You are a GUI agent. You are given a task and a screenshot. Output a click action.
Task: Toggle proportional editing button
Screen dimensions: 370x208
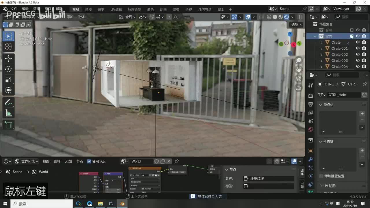169,17
